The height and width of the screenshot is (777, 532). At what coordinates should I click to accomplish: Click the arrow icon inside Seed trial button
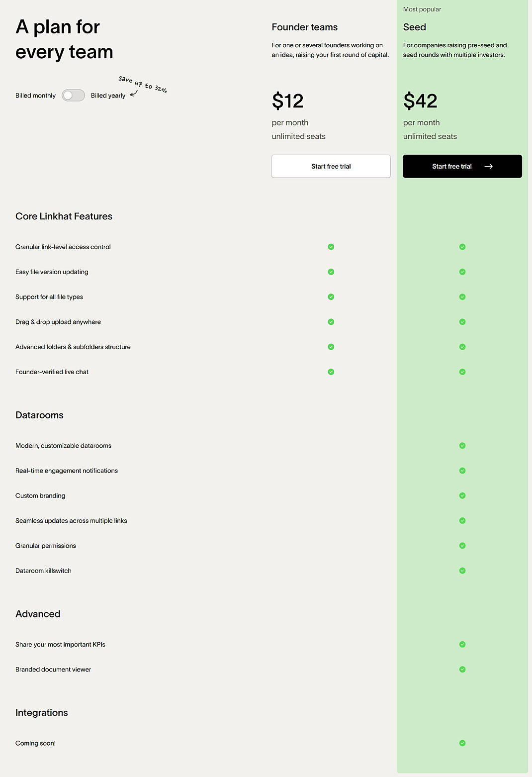point(490,166)
